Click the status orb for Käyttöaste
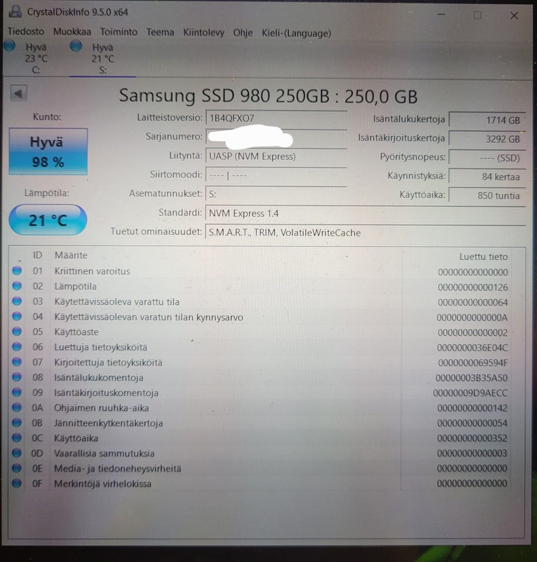Screen dimensions: 537x562 17,331
